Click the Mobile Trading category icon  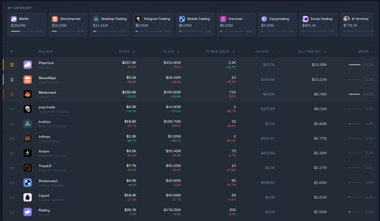click(182, 19)
